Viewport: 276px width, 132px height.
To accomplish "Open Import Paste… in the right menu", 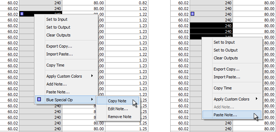I will point(227,77).
